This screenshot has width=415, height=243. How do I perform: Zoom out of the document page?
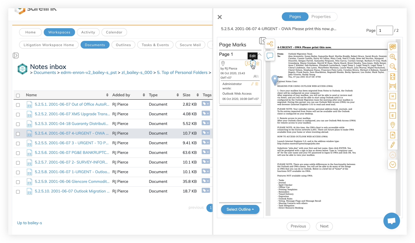tap(393, 67)
